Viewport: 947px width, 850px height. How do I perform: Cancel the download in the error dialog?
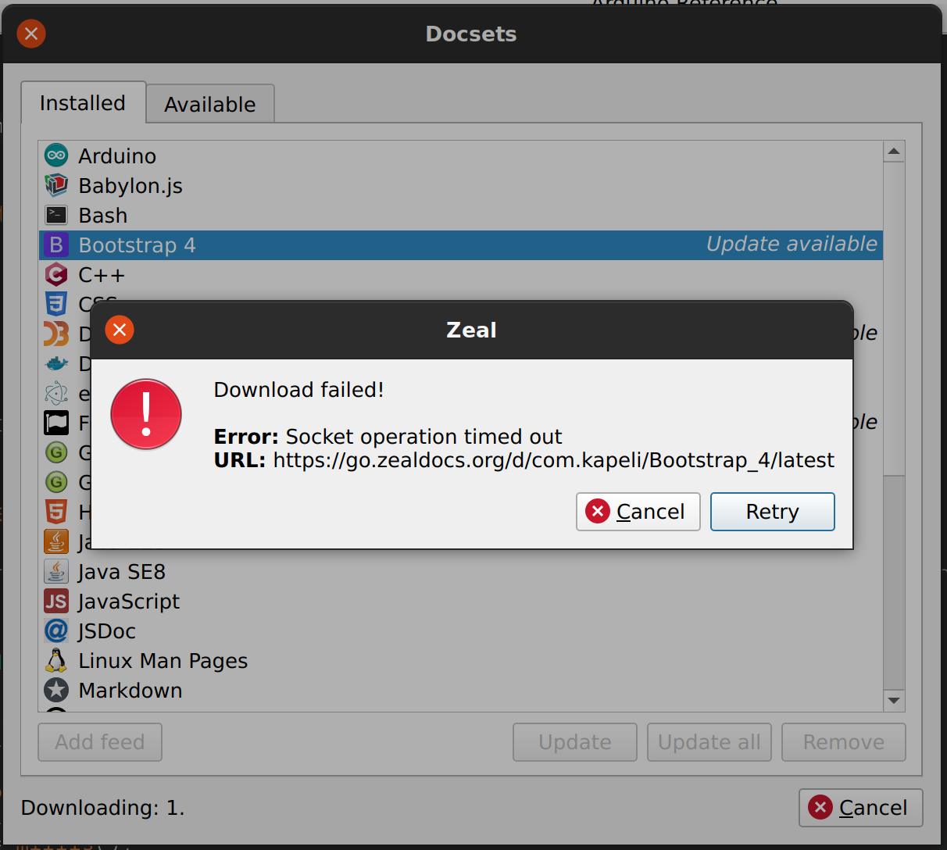[x=638, y=512]
